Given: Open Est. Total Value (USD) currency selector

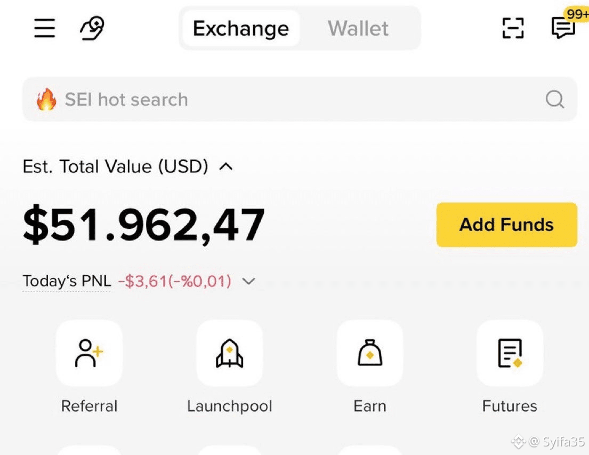Looking at the screenshot, I should (115, 166).
